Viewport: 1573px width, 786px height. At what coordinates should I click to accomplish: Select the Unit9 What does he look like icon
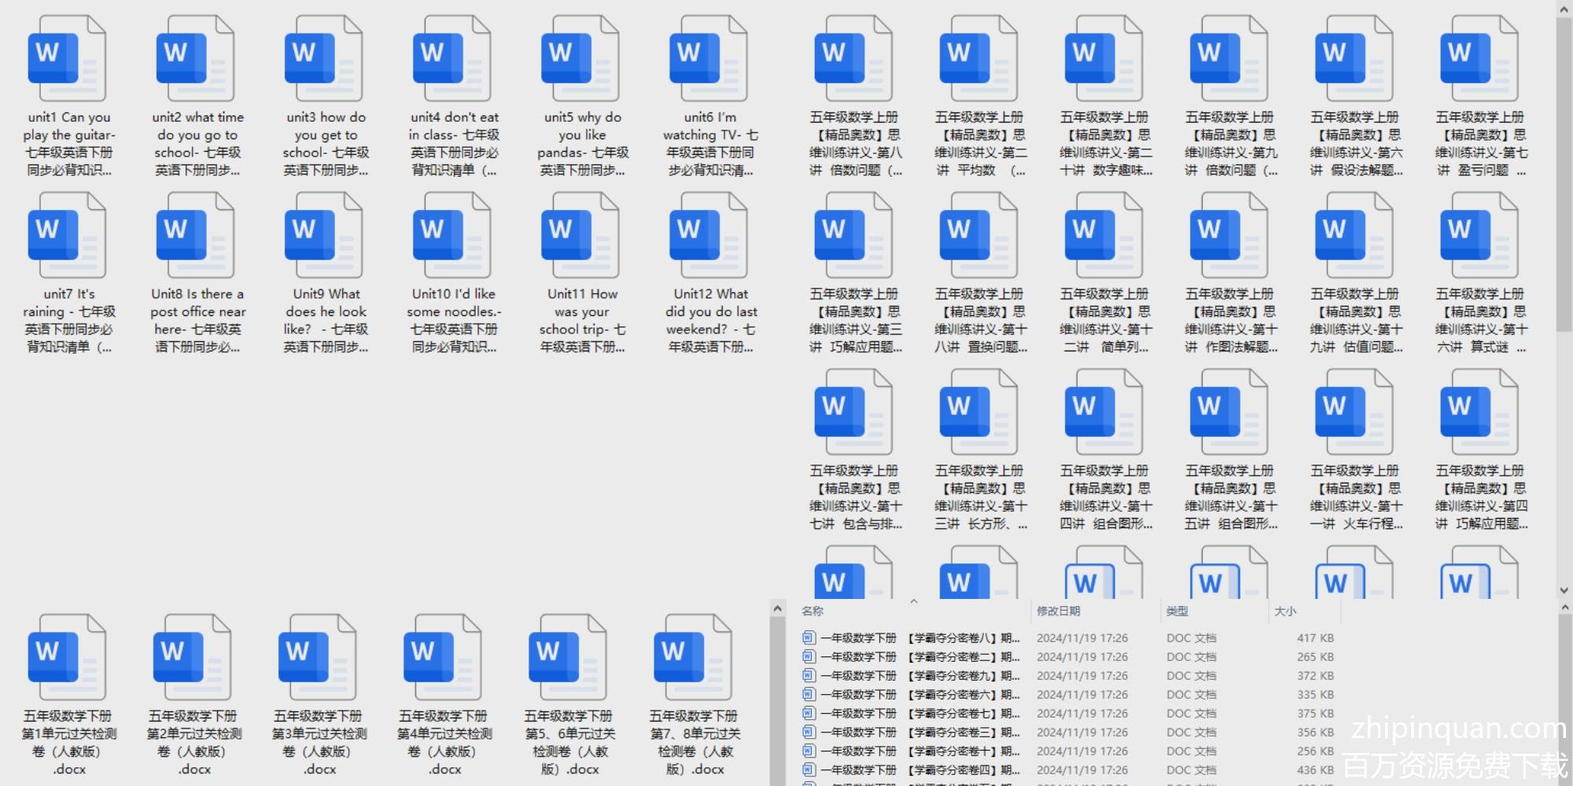[323, 236]
